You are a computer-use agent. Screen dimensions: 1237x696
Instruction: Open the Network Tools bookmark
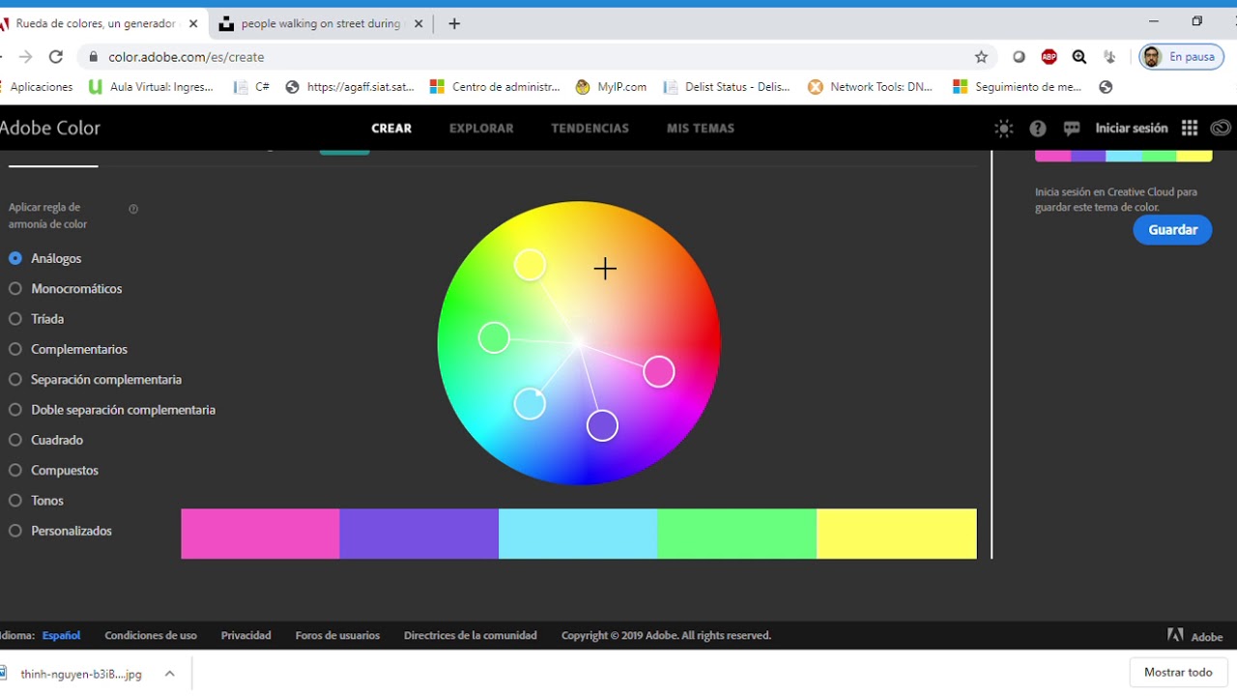871,87
